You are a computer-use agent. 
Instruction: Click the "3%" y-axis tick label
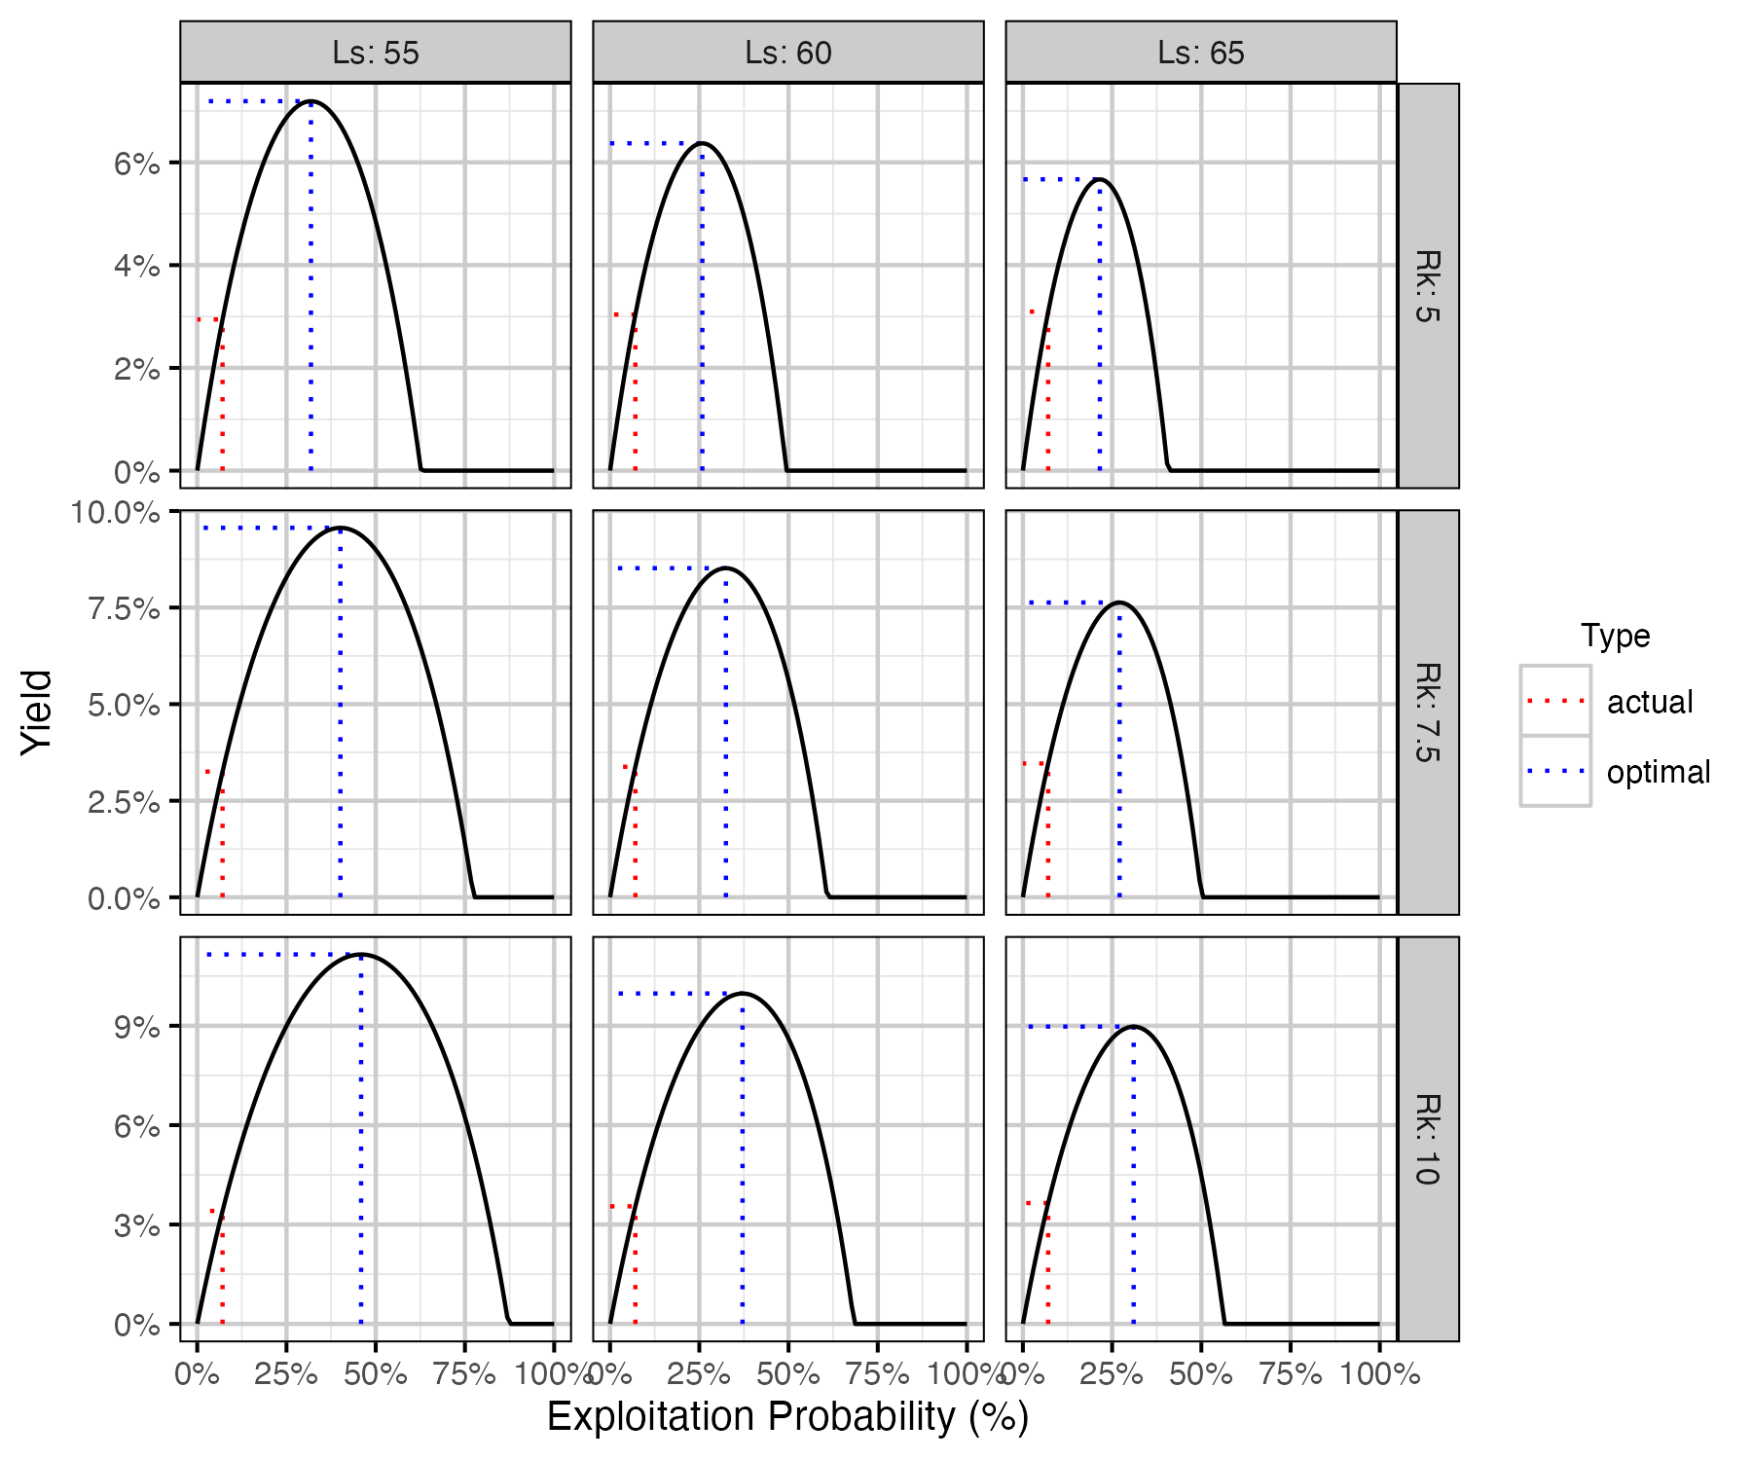click(x=137, y=1225)
